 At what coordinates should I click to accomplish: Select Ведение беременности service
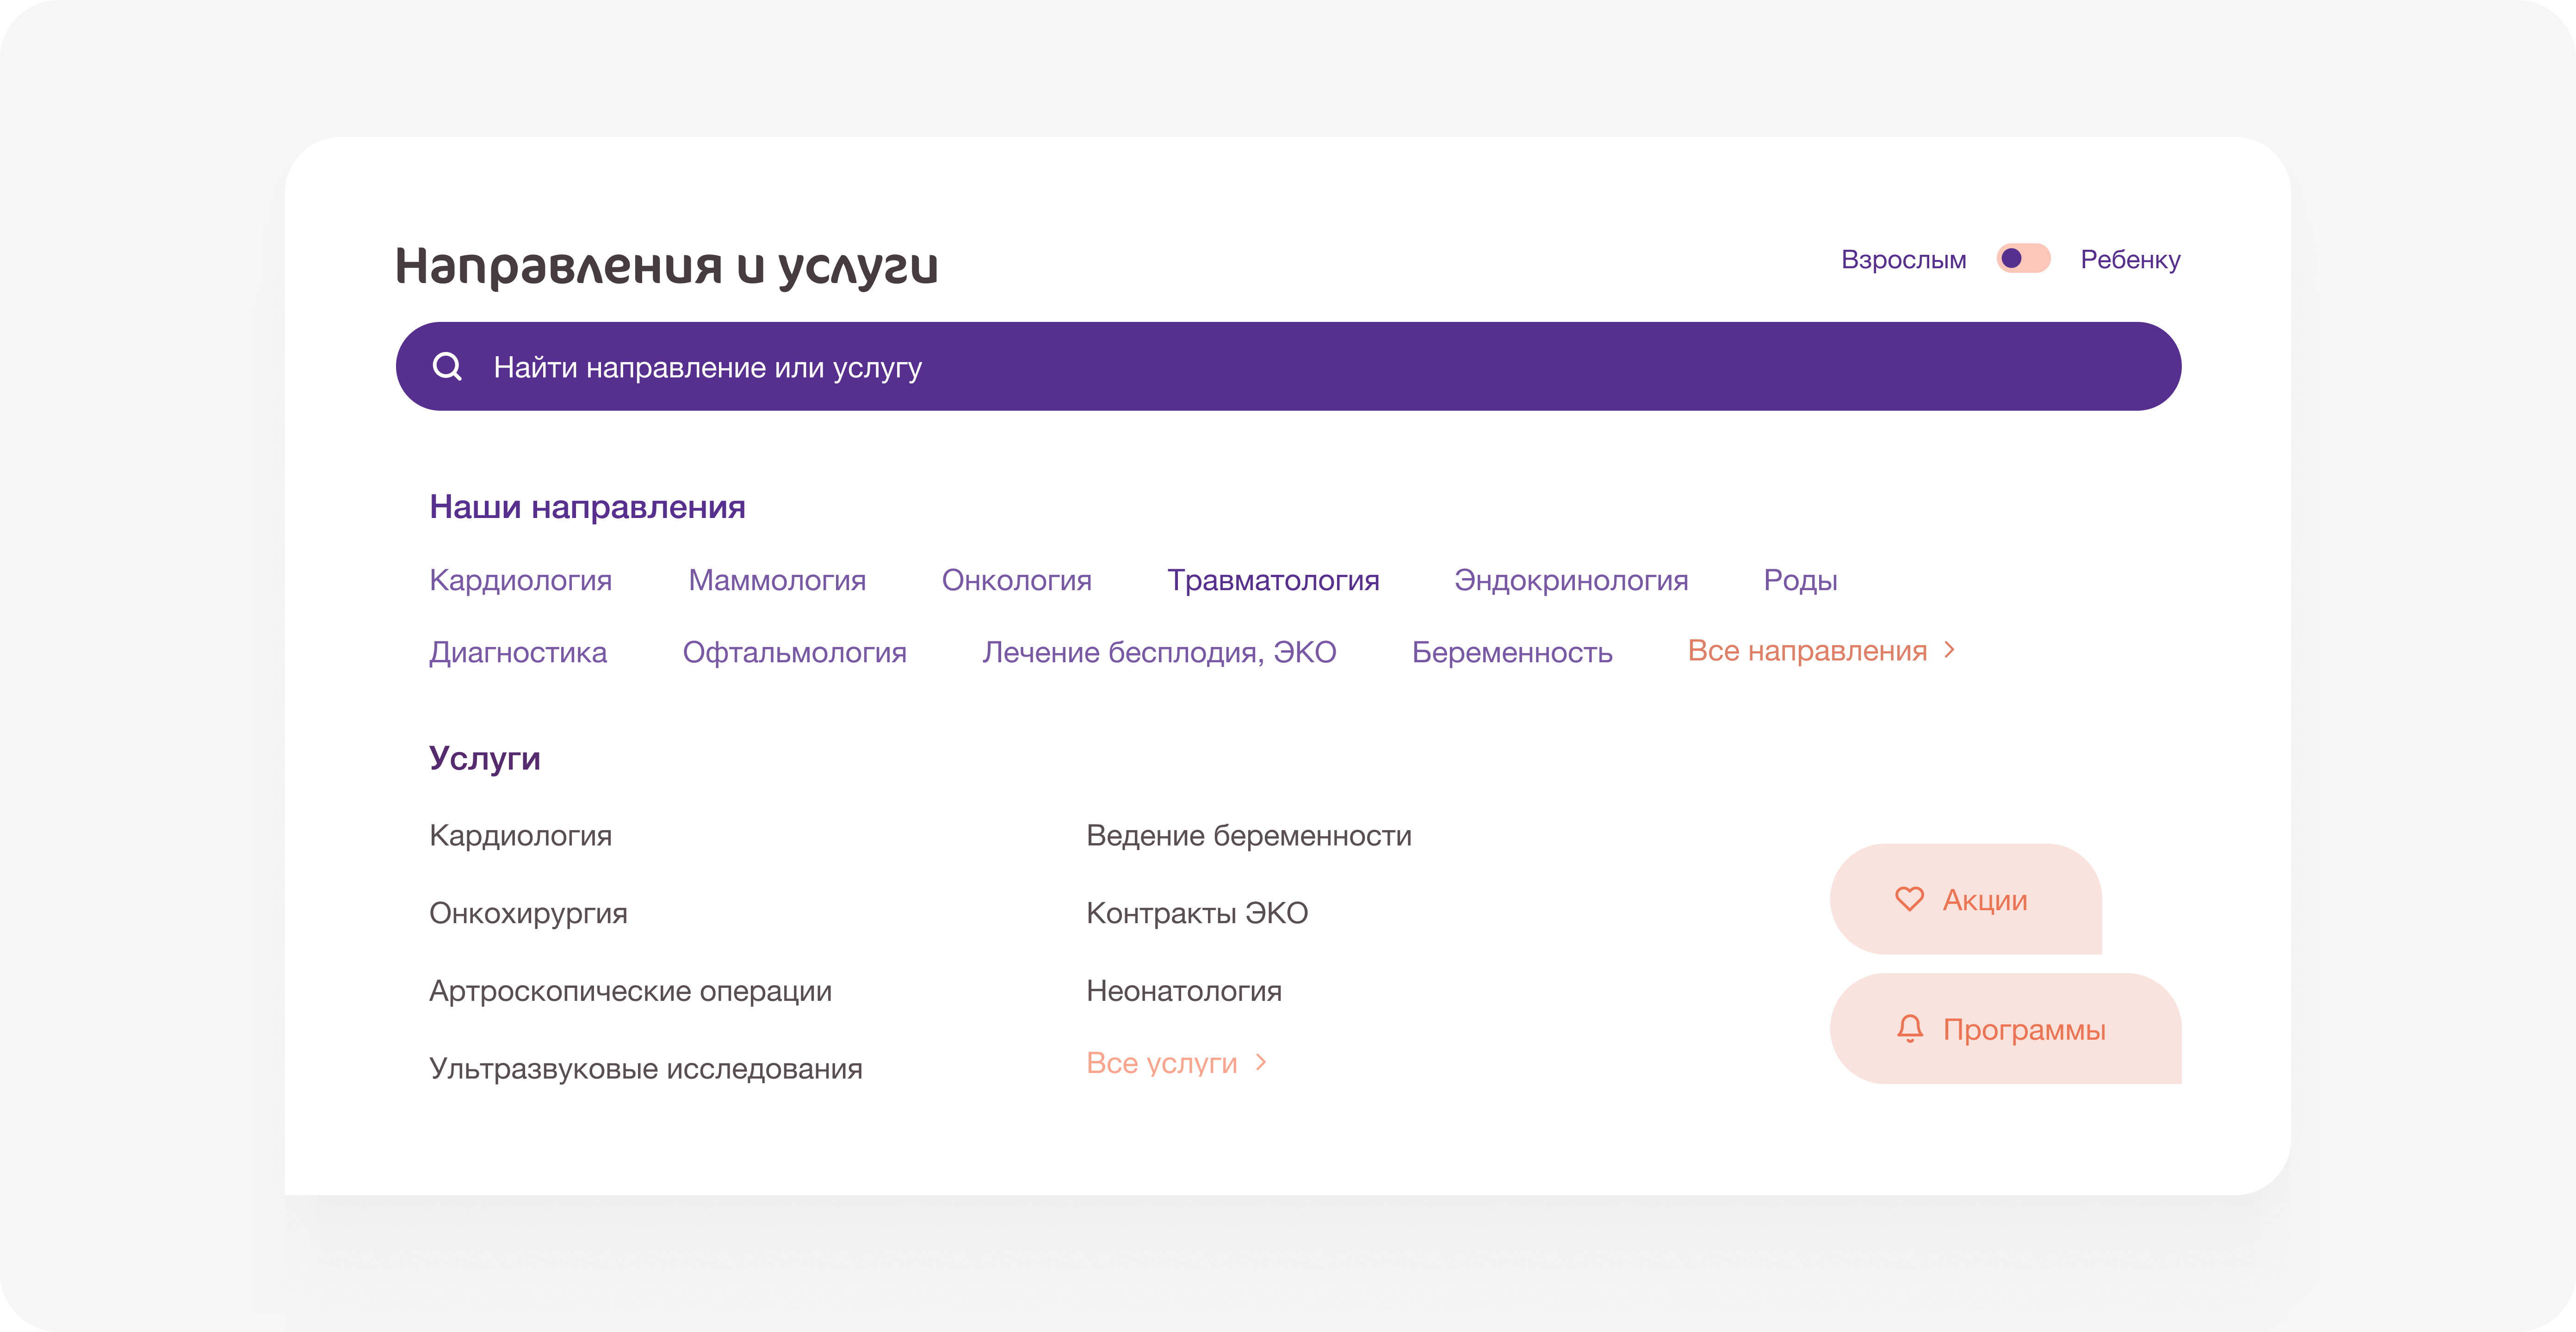(x=1248, y=835)
